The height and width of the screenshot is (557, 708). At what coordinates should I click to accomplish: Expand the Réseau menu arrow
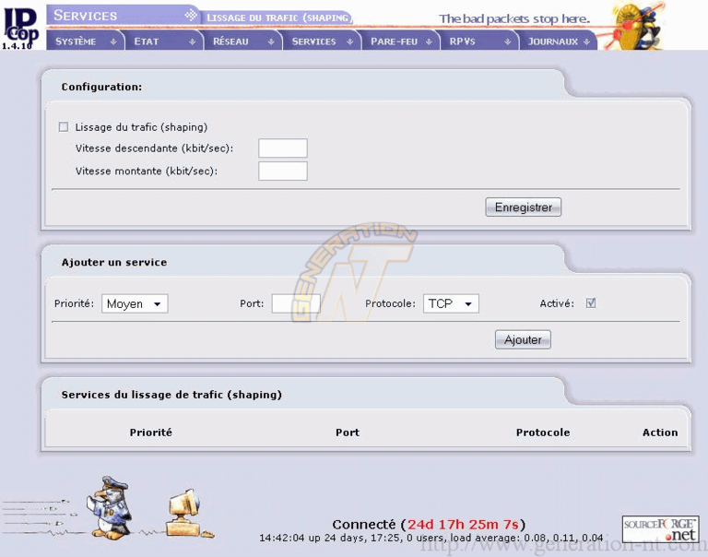coord(271,41)
